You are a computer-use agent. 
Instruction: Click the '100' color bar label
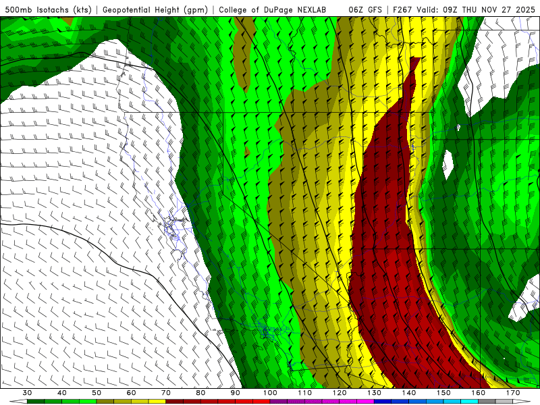[270, 393]
